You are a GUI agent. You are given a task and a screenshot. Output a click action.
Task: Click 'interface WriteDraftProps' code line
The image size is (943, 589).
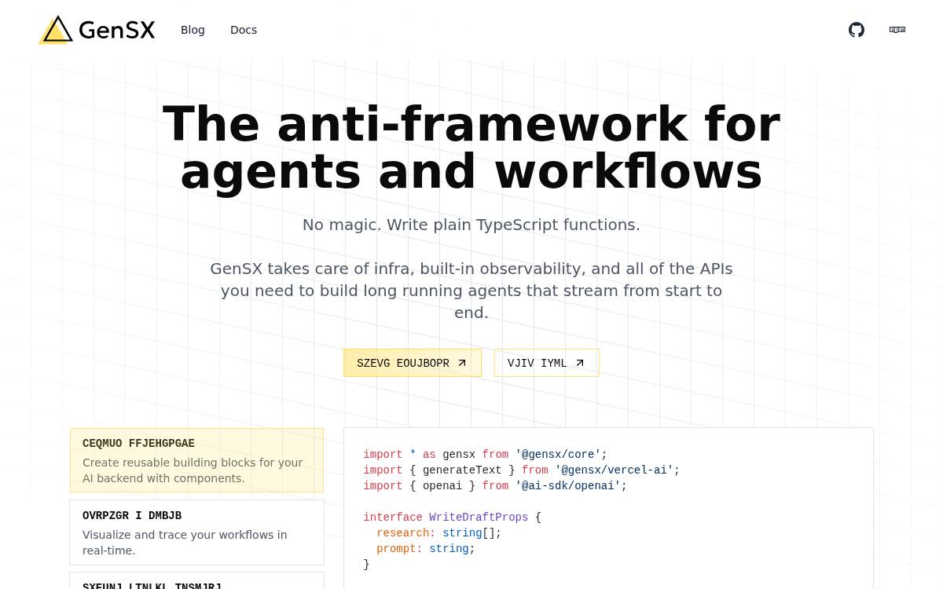click(452, 518)
